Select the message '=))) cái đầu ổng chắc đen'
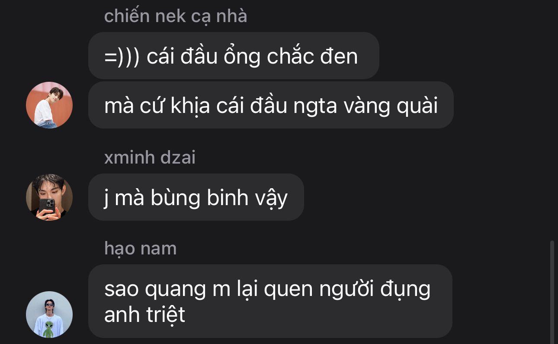Viewport: 558px width, 344px height. pos(234,56)
